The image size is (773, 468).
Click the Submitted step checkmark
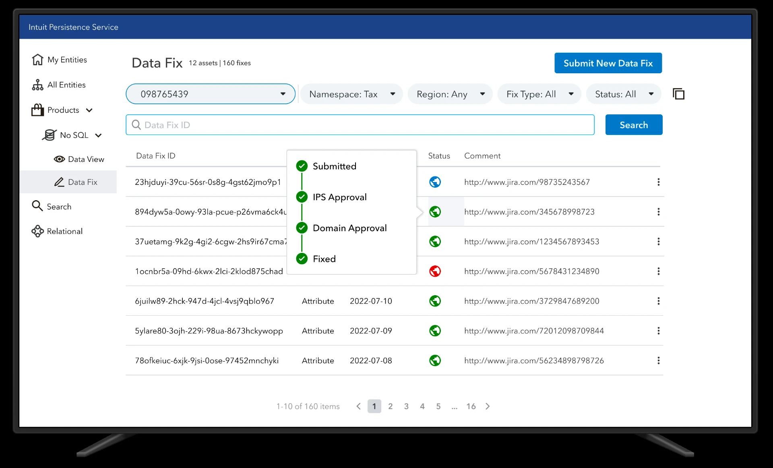(302, 166)
